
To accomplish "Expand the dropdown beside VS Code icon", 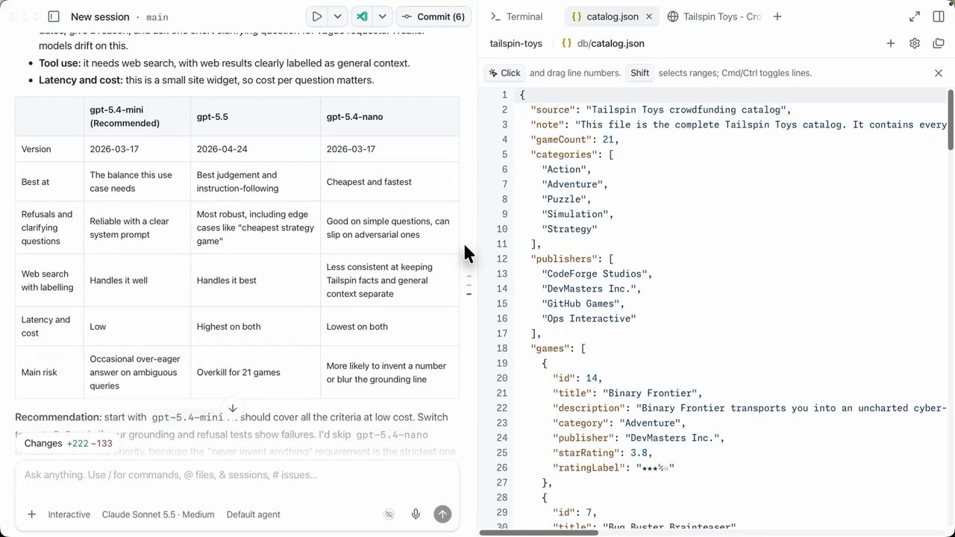I will pos(382,16).
